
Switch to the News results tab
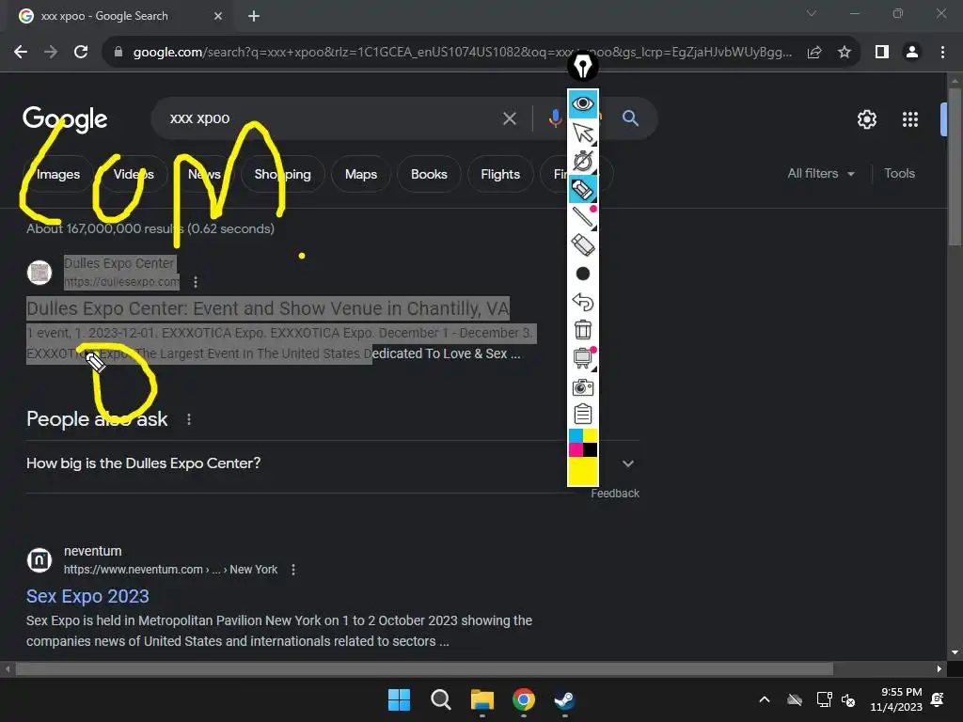[x=204, y=174]
